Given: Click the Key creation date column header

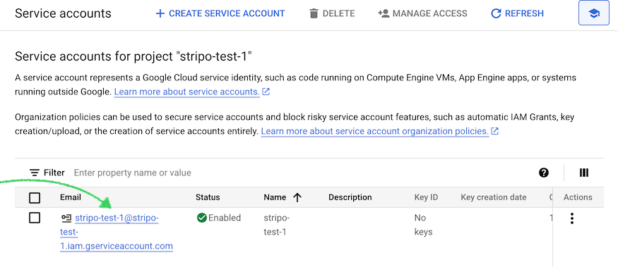Looking at the screenshot, I should tap(494, 197).
